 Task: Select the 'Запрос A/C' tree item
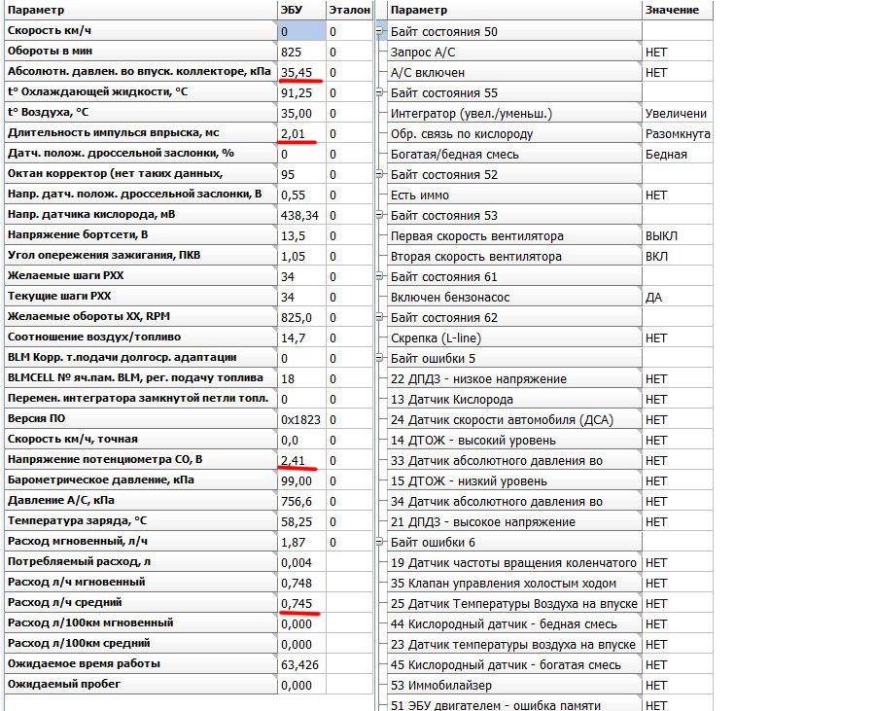coord(514,52)
